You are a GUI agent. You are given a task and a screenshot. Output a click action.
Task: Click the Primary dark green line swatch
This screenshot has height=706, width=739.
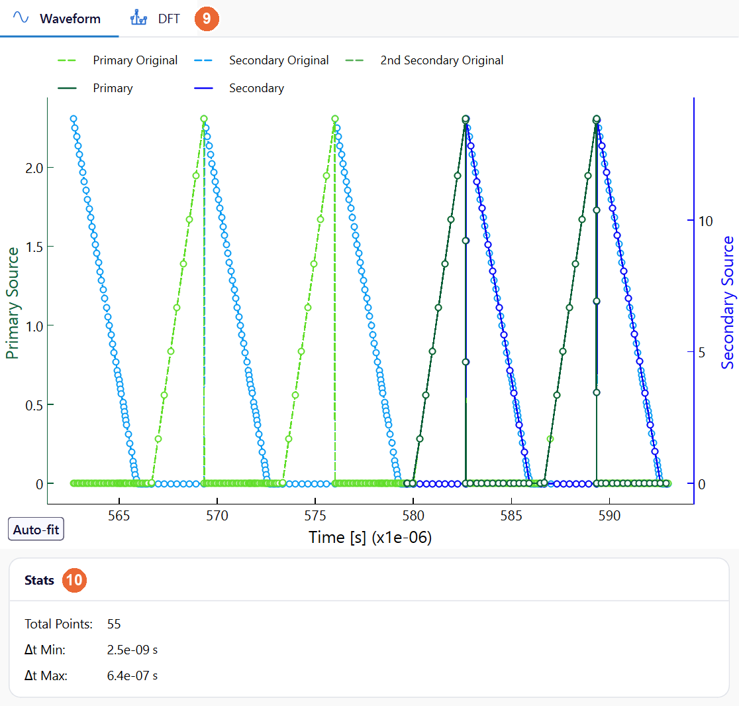tap(66, 88)
